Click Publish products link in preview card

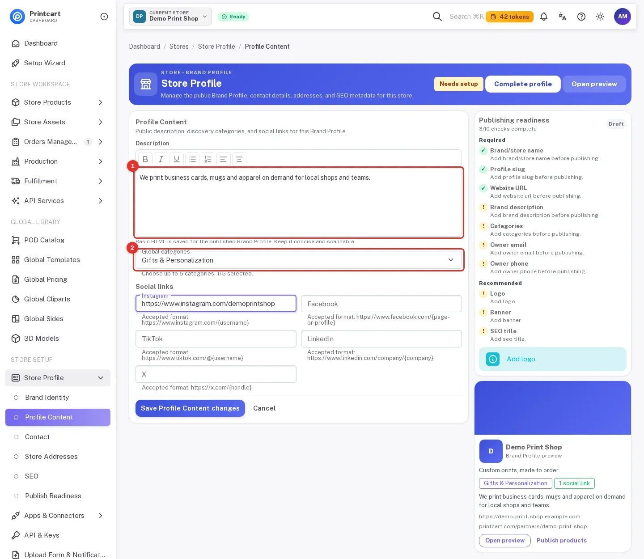click(562, 540)
